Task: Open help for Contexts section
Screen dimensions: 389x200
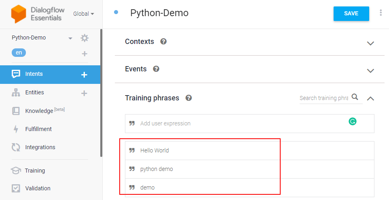Action: pos(163,42)
